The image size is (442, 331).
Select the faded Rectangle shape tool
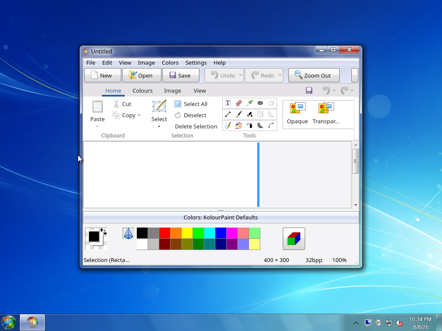tap(260, 114)
